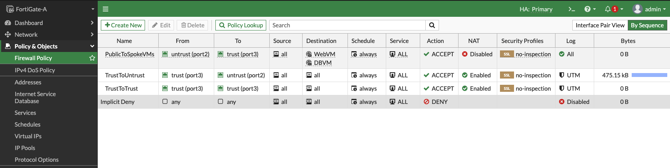Click the SSL badge in PublicToSpokeVMs row
The width and height of the screenshot is (670, 168).
tap(507, 54)
